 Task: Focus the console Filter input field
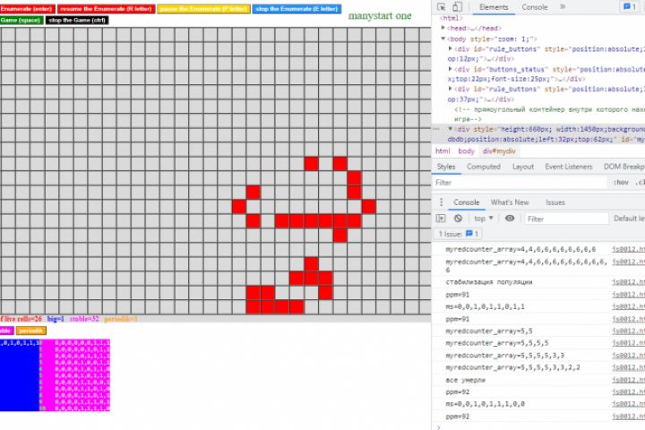click(566, 219)
